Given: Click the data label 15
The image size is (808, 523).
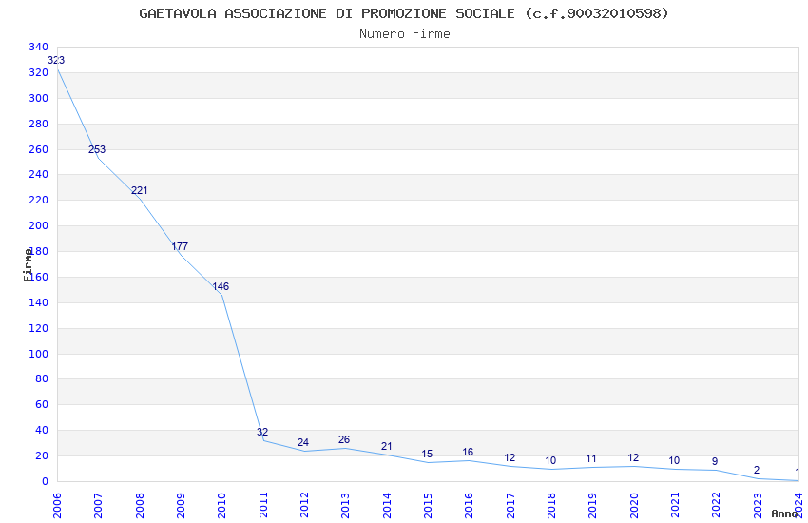Looking at the screenshot, I should 427,454.
